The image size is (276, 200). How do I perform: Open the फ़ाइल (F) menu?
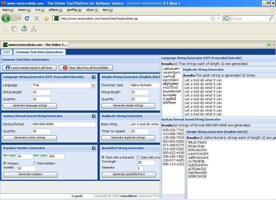[x=8, y=10]
